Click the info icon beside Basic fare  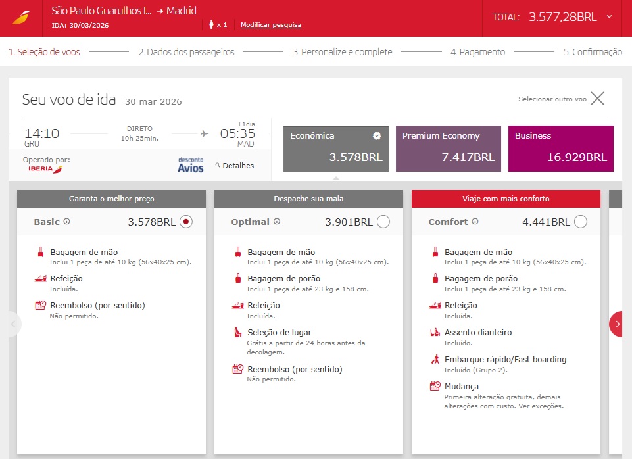[x=67, y=222]
